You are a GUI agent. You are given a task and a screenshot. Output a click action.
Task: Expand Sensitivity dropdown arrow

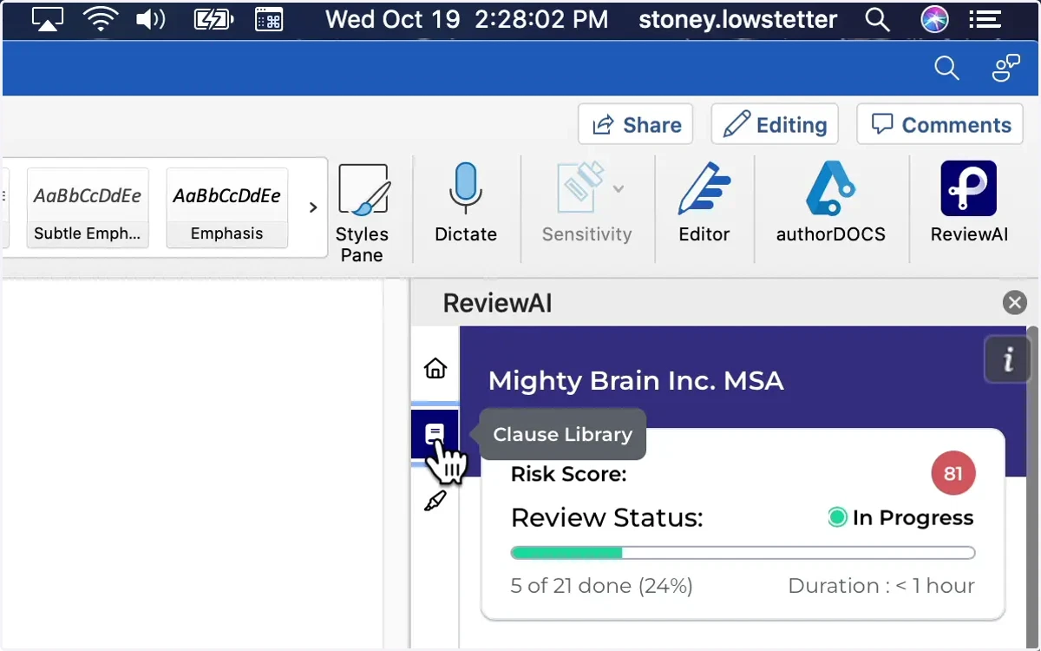(619, 188)
